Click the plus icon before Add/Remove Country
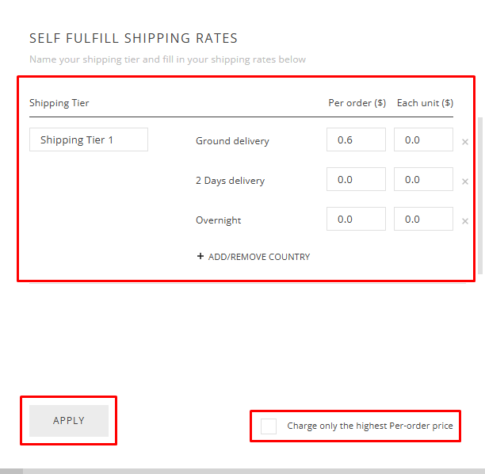Viewport: 485px width, 474px height. click(x=200, y=257)
